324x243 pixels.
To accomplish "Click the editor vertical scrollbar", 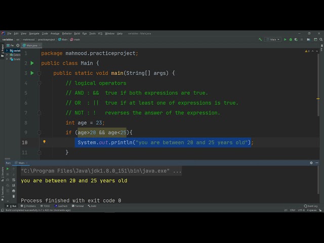I will point(318,85).
